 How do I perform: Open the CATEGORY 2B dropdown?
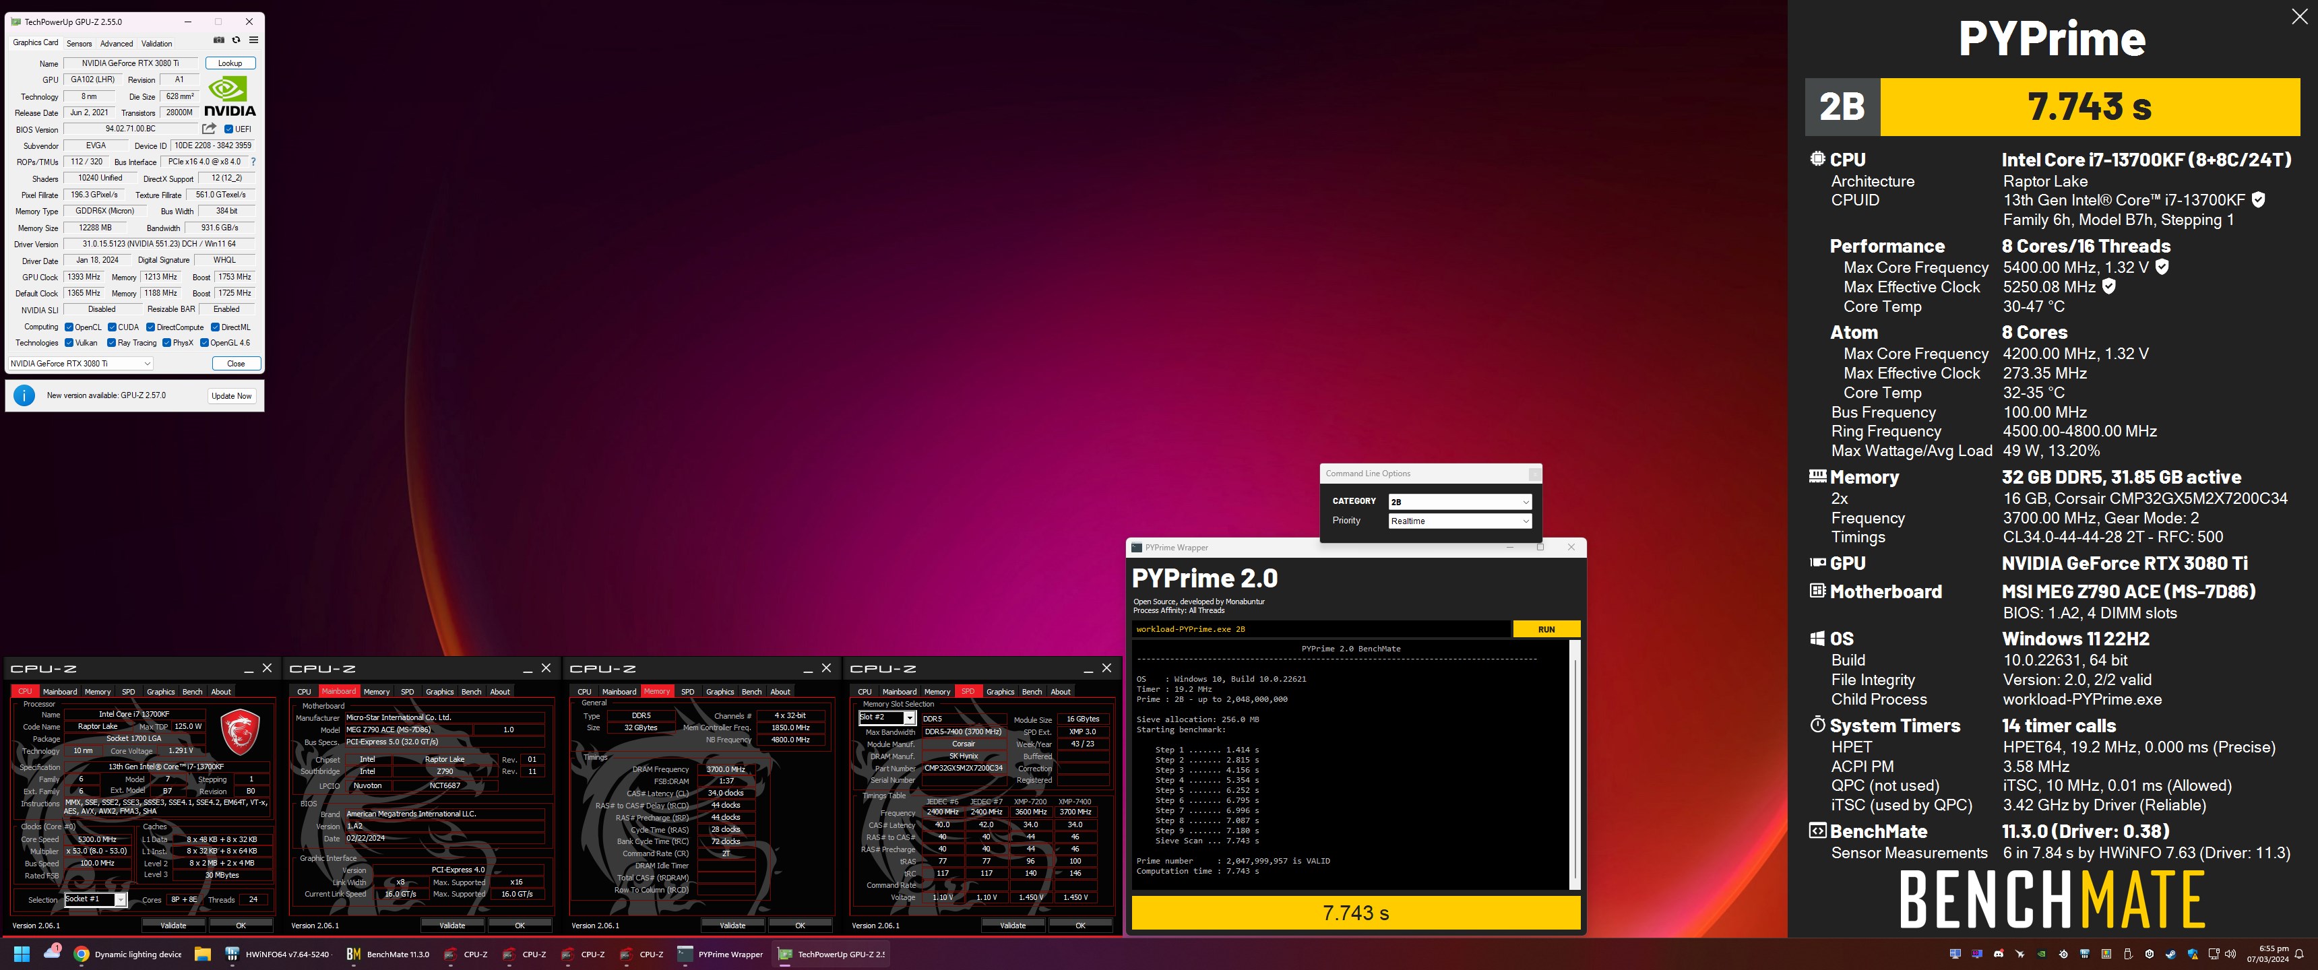(1460, 501)
